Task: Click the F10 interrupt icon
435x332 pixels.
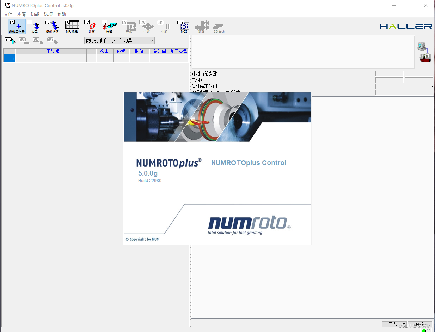Action: tap(147, 26)
